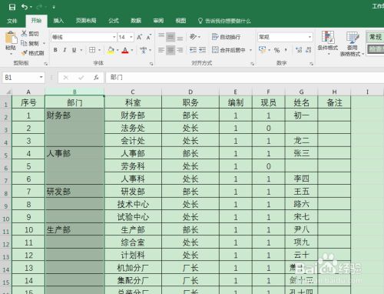Click the bottom align icon

180,38
